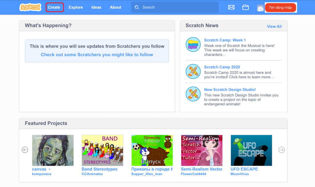Click the Scratch Camp 2020 is almost here text
315x187 pixels.
[x=239, y=75]
